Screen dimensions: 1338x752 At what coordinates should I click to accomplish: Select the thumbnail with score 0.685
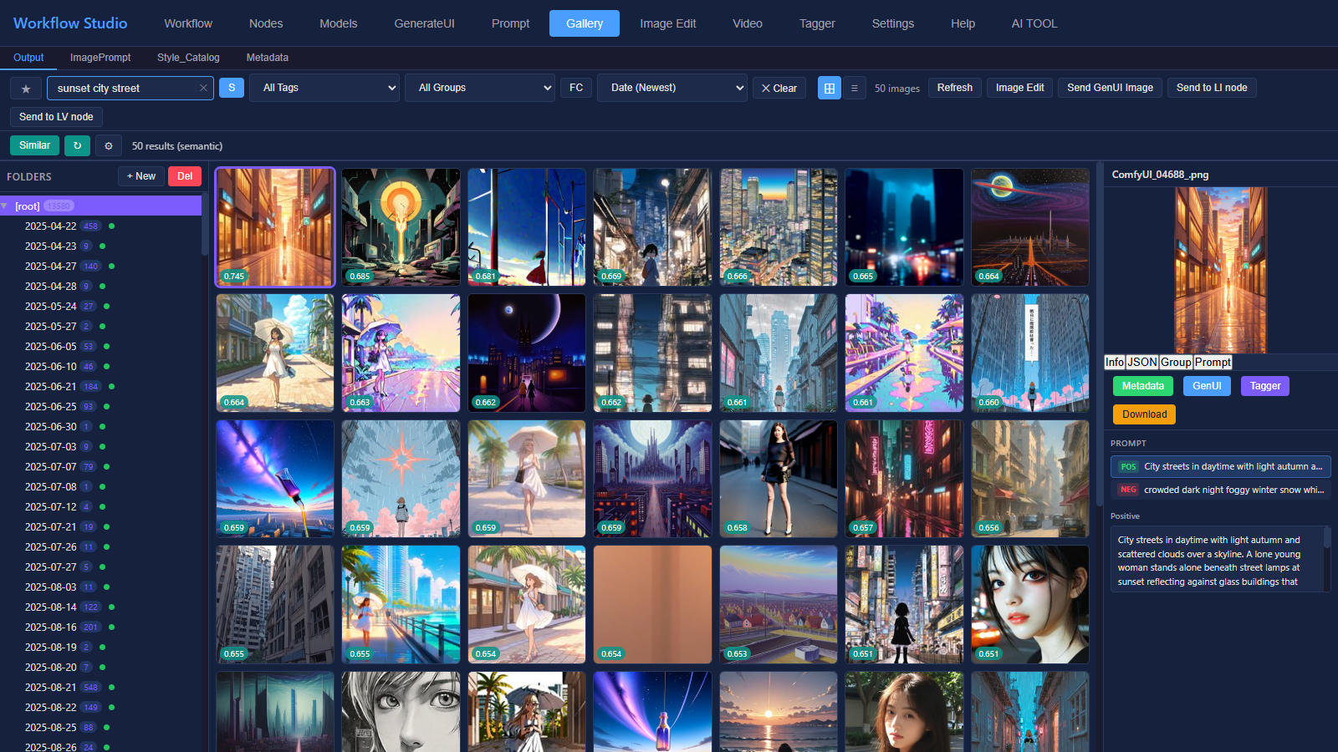pyautogui.click(x=401, y=227)
